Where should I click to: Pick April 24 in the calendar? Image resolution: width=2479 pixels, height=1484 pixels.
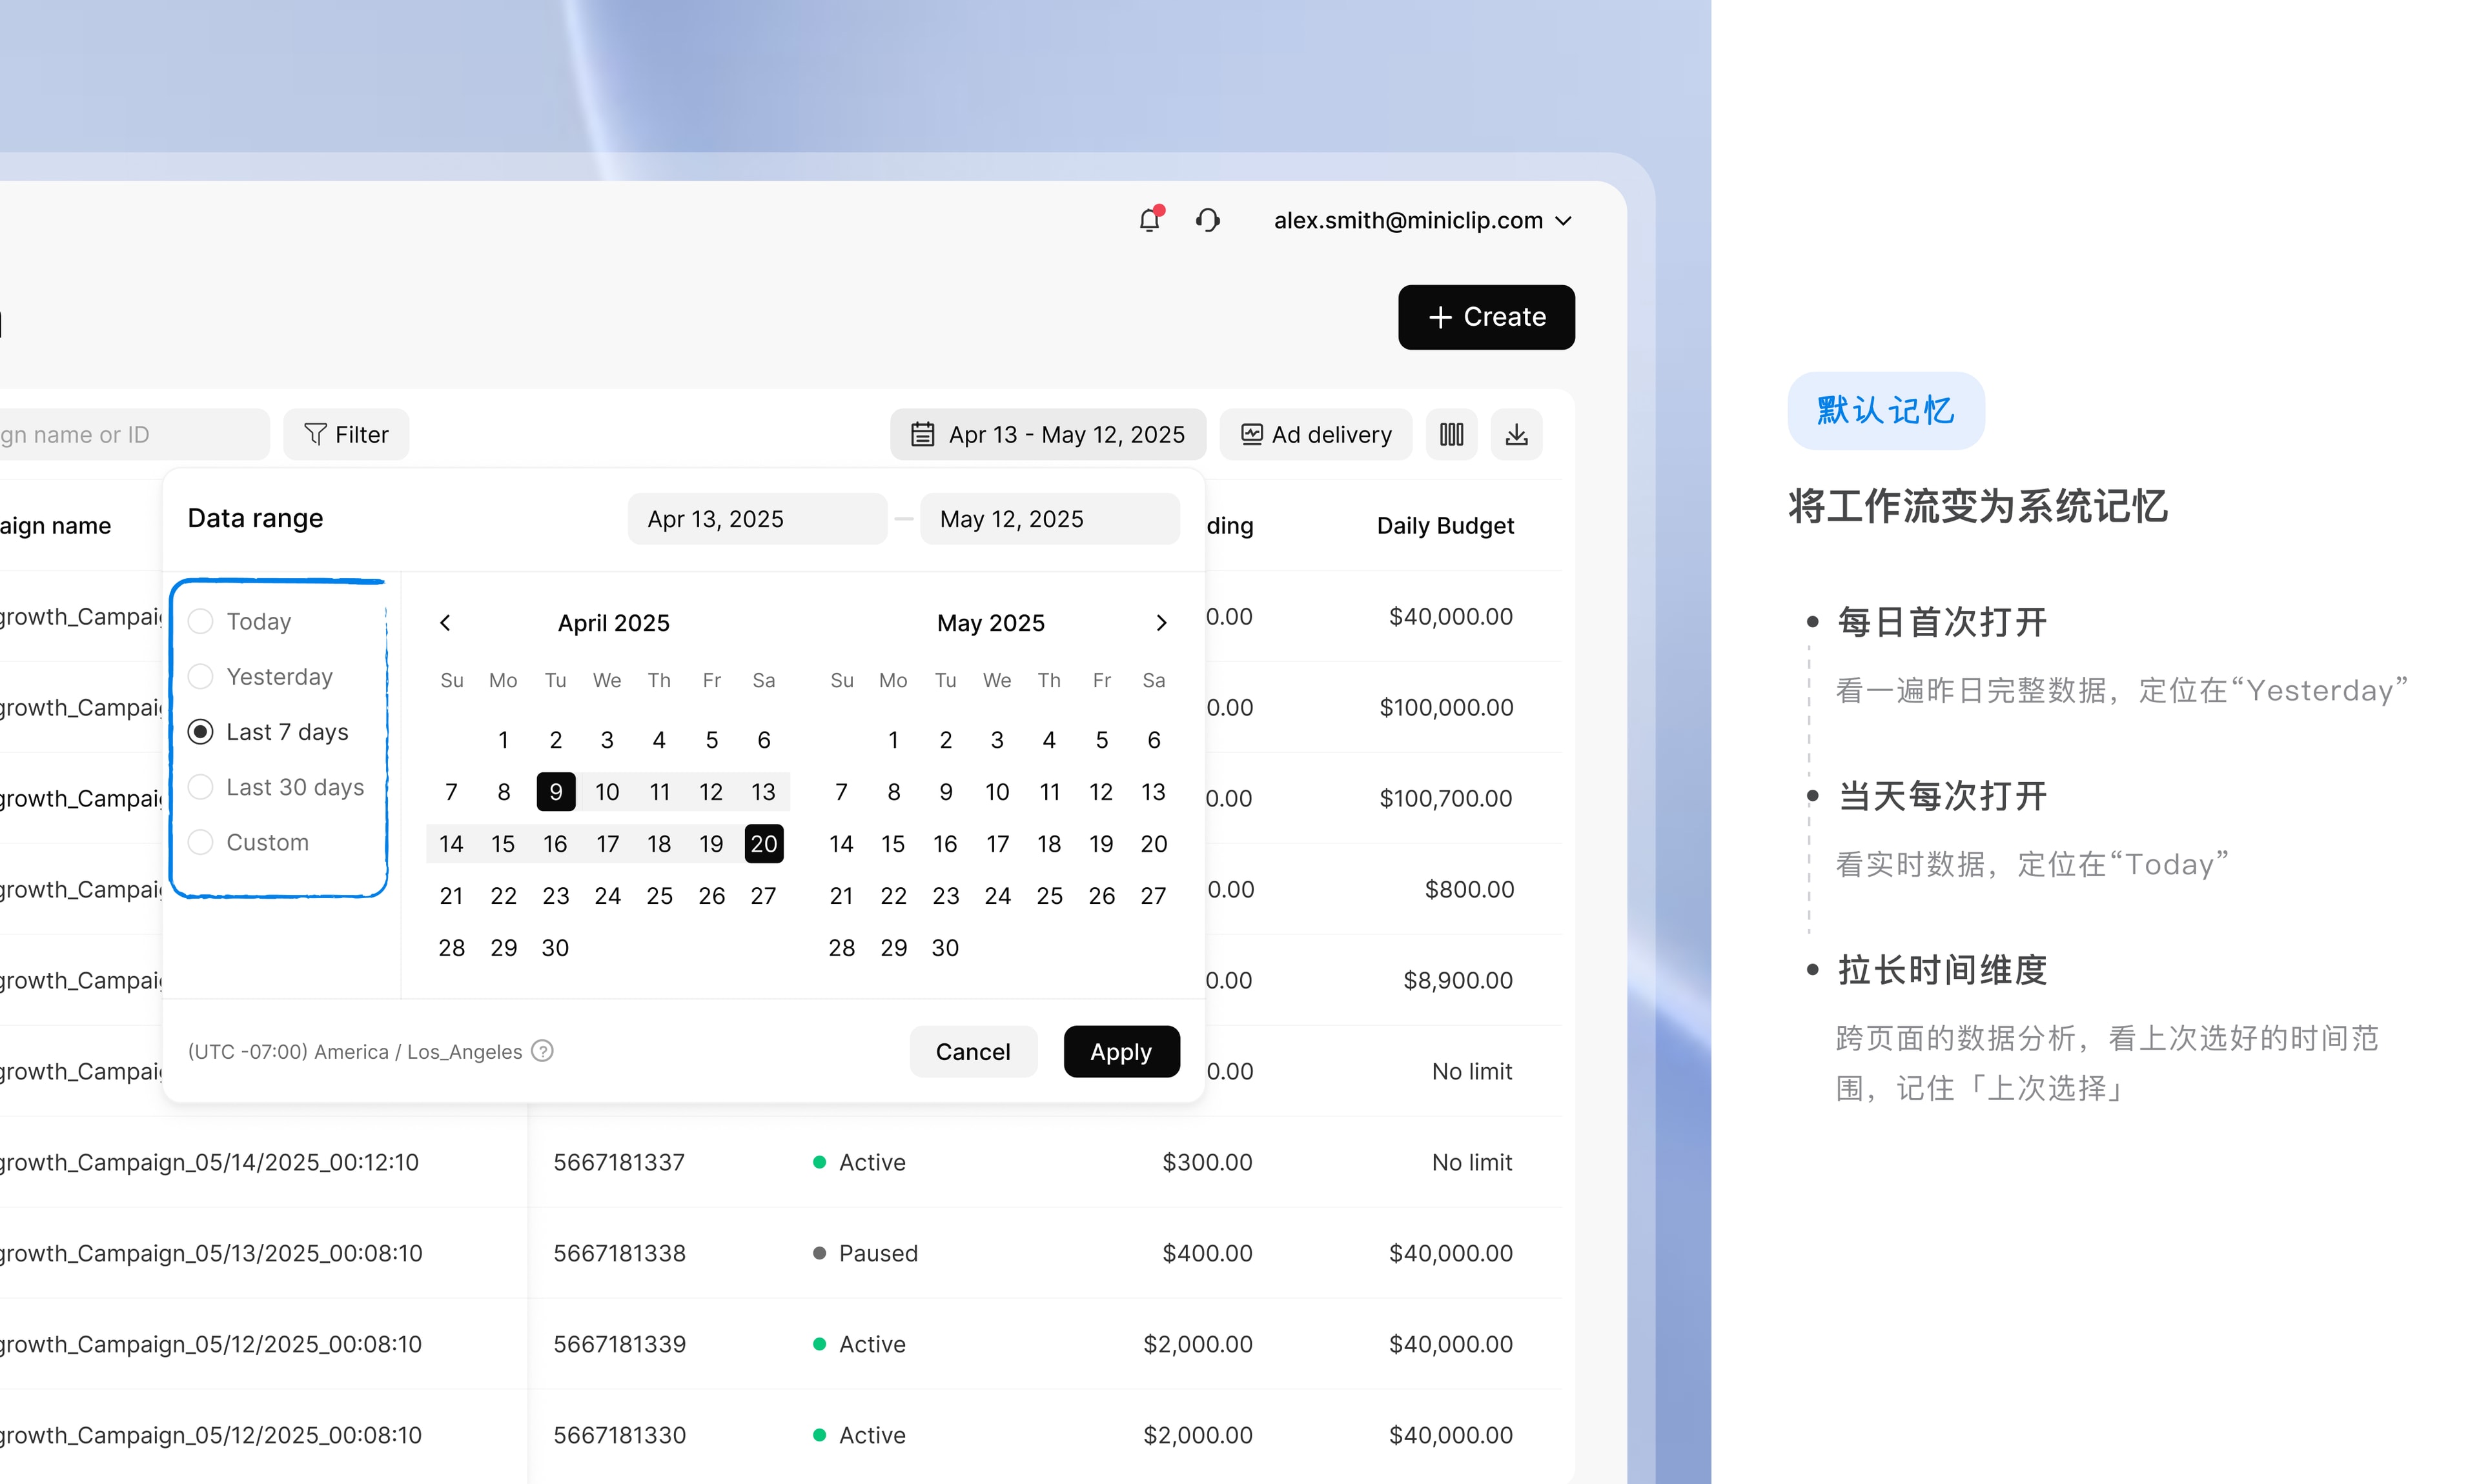tap(607, 895)
